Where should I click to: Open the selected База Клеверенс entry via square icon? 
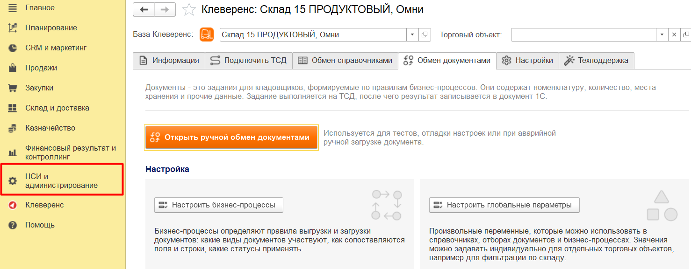[425, 34]
